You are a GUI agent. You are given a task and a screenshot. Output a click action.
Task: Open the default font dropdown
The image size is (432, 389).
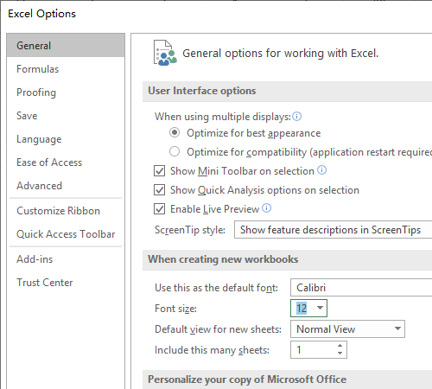point(361,288)
